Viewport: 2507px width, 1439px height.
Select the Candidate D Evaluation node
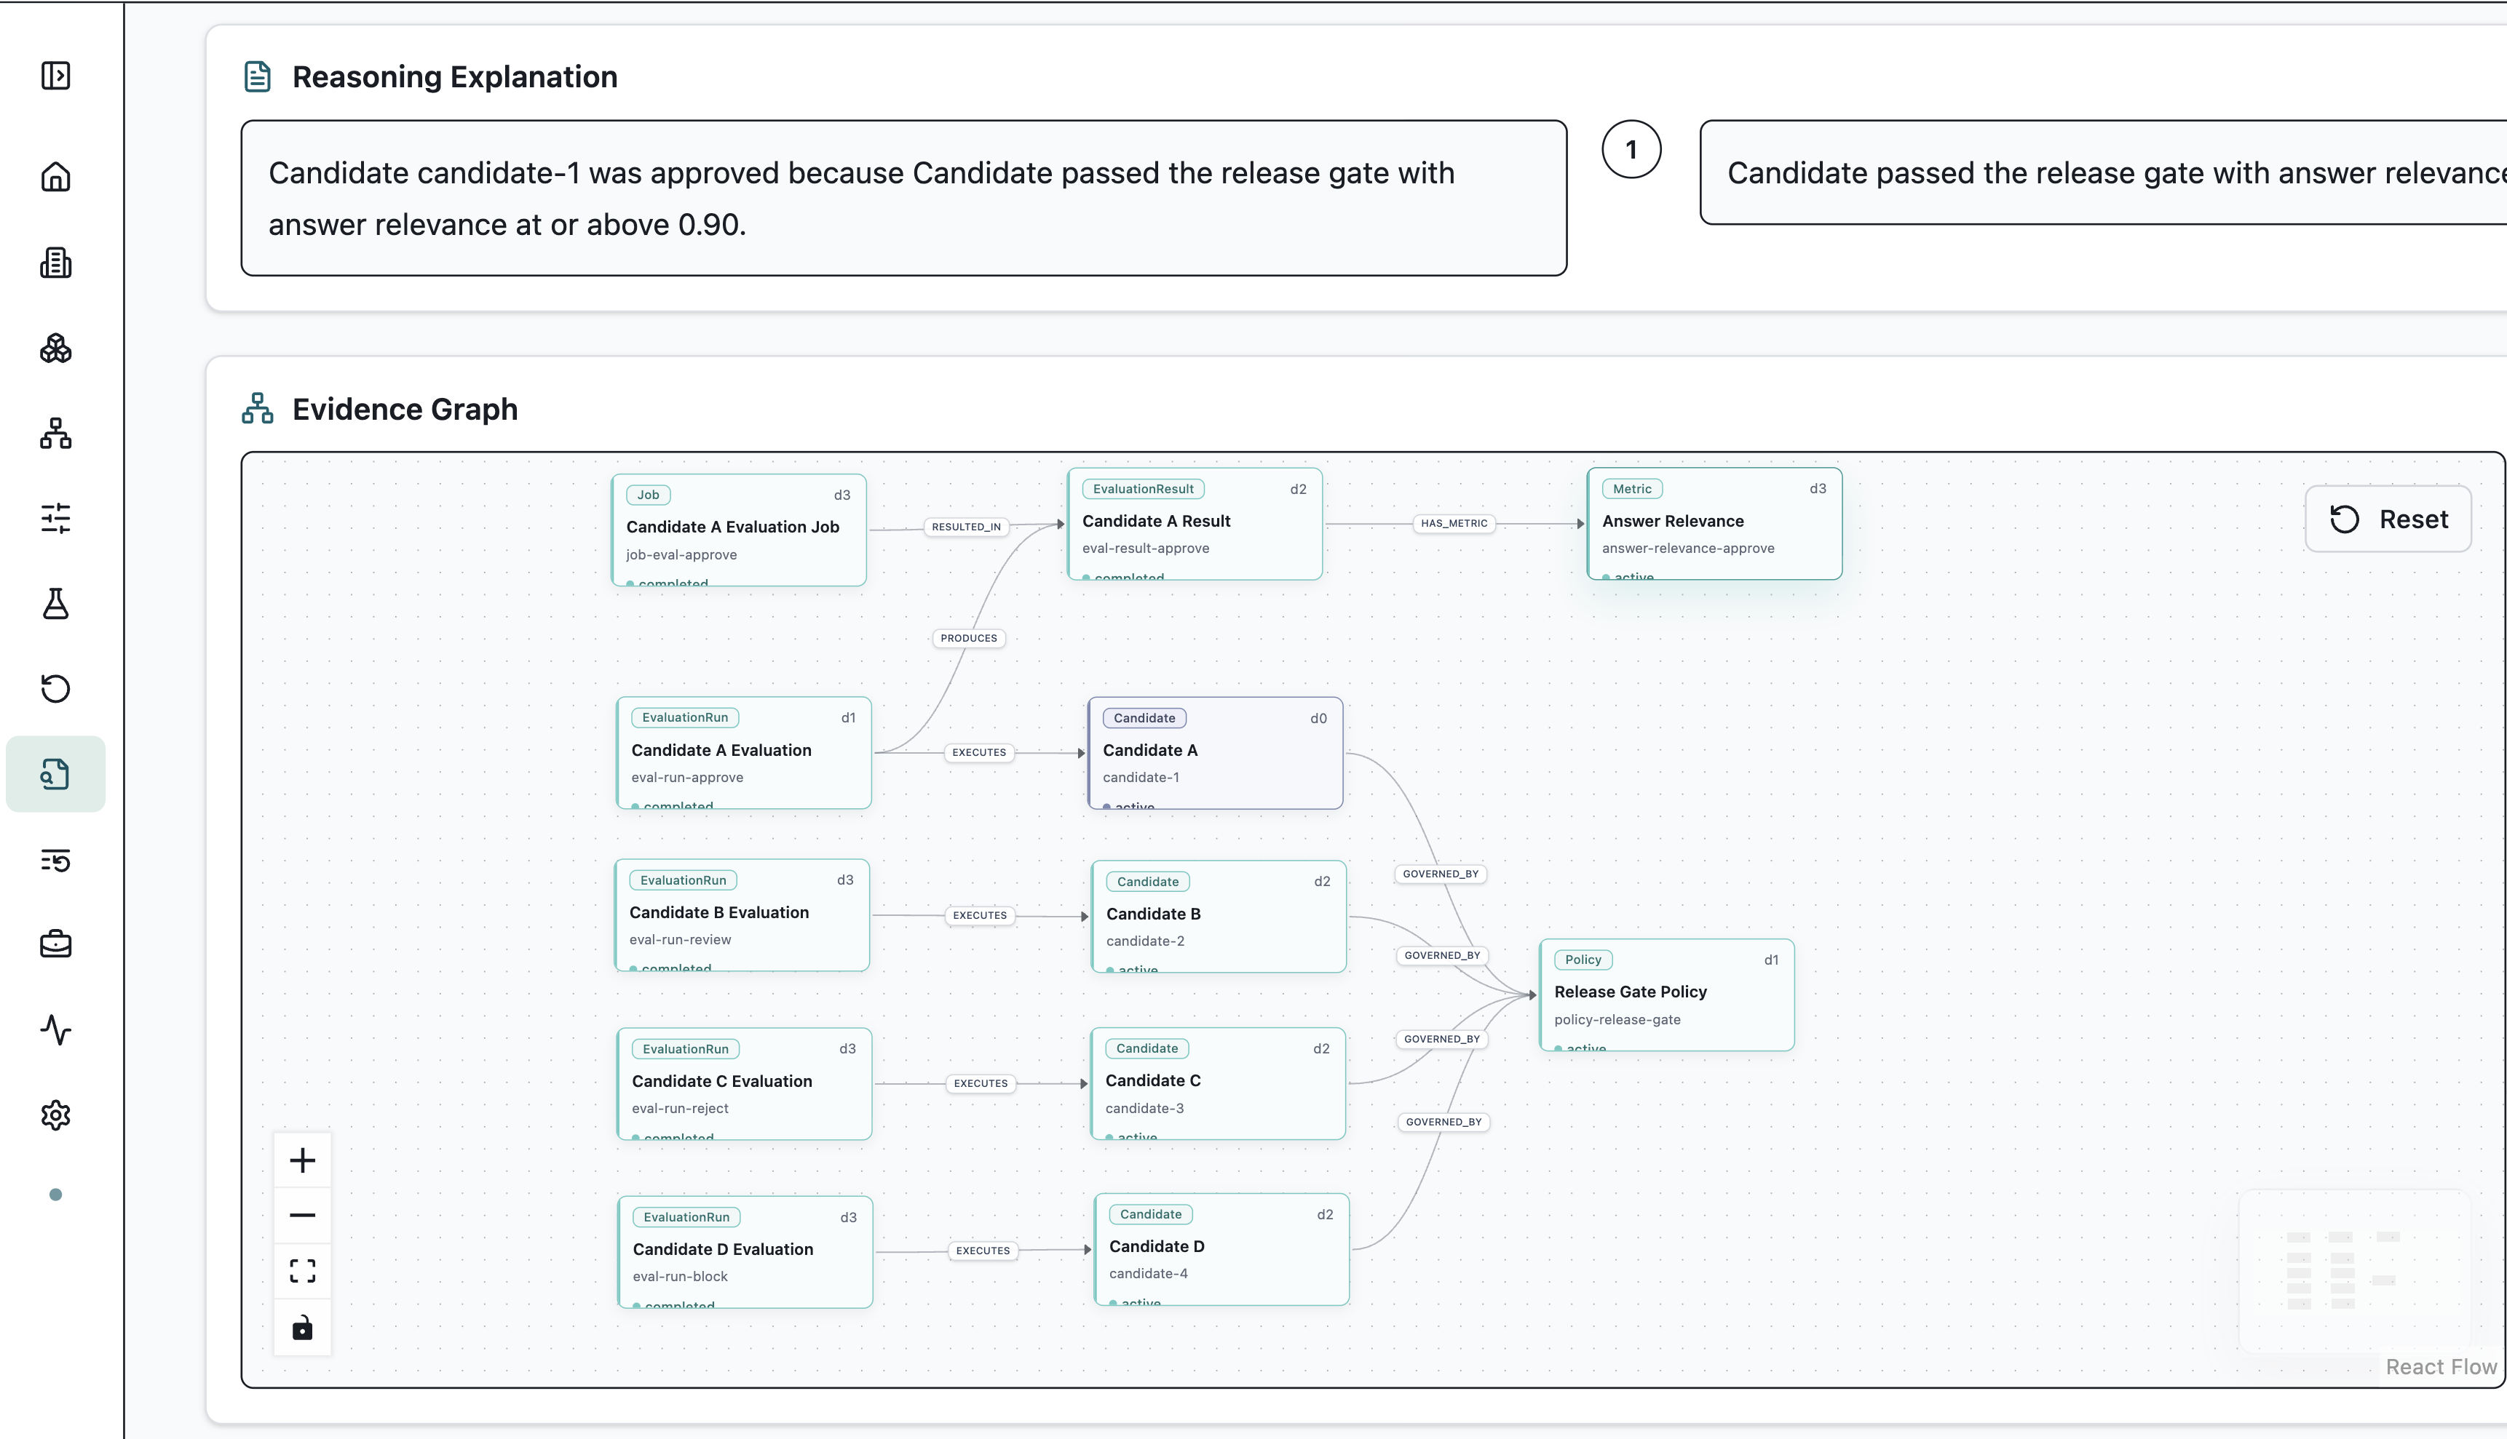tap(745, 1252)
